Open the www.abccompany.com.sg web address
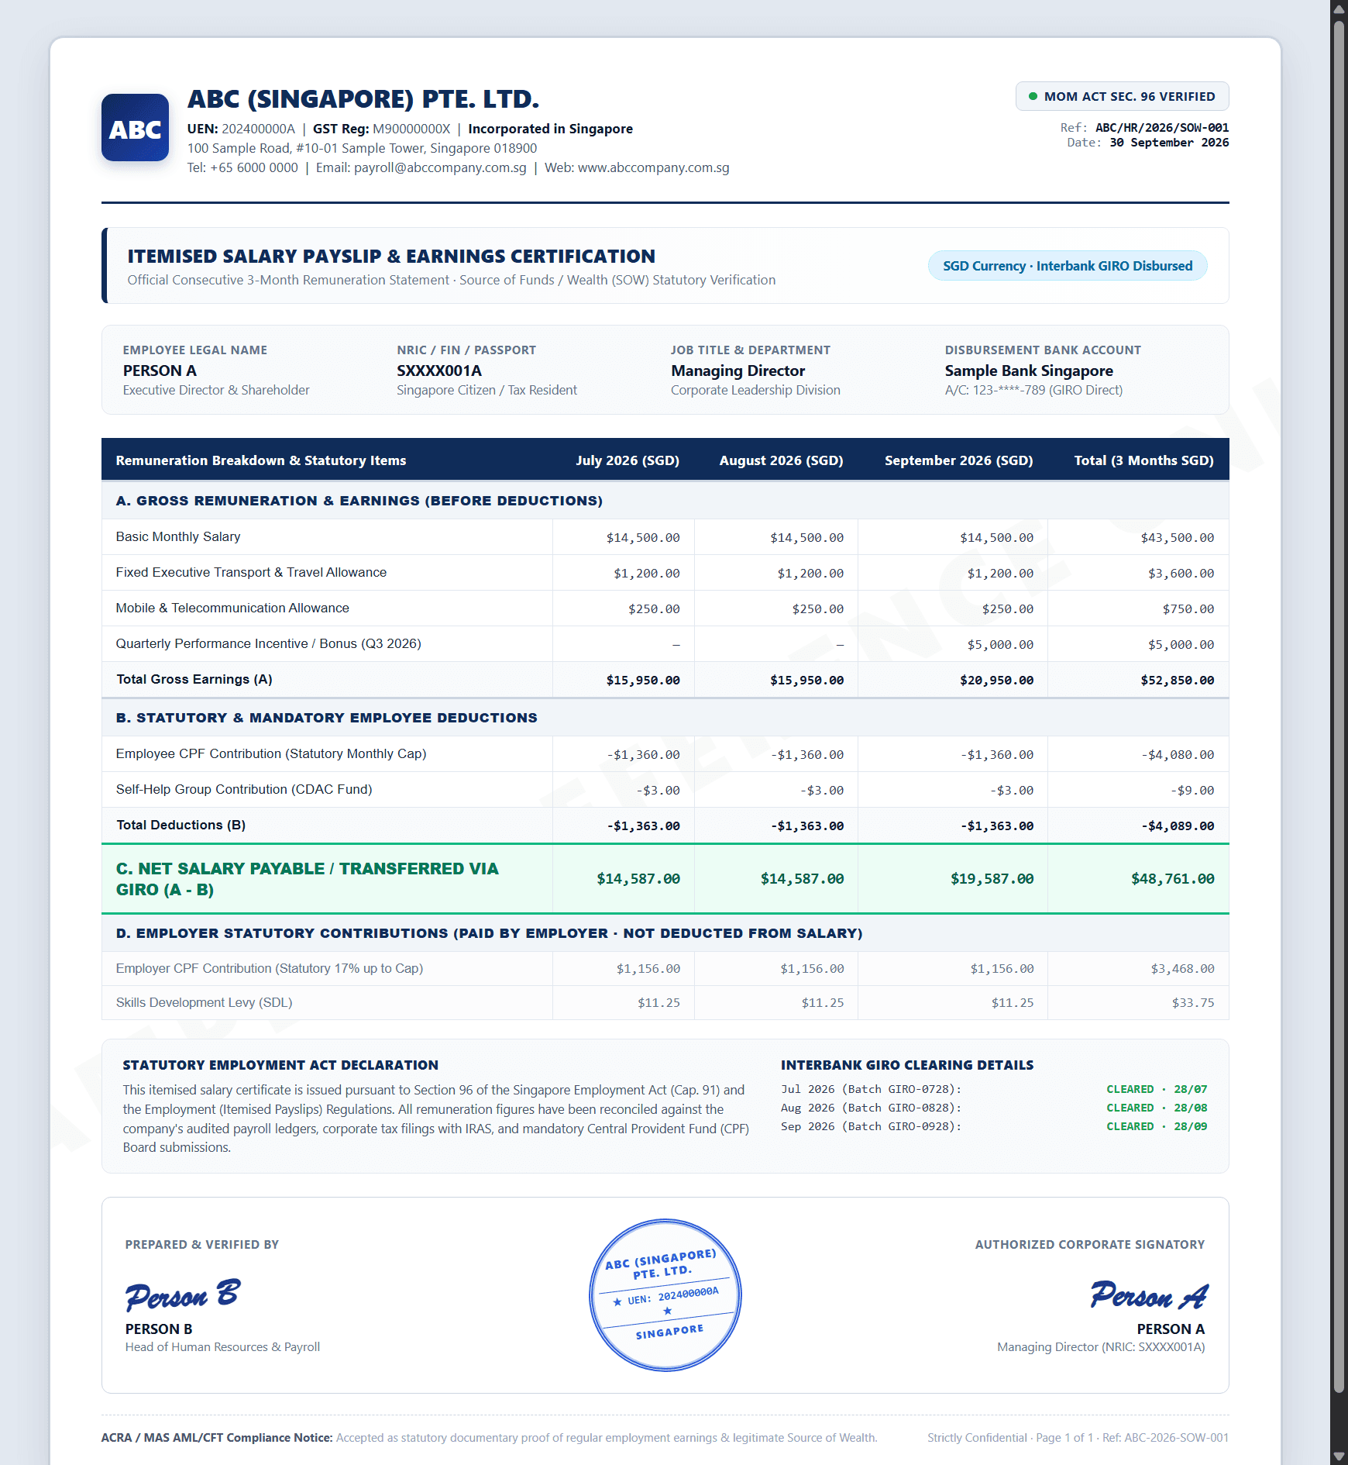Viewport: 1348px width, 1465px height. pos(653,167)
